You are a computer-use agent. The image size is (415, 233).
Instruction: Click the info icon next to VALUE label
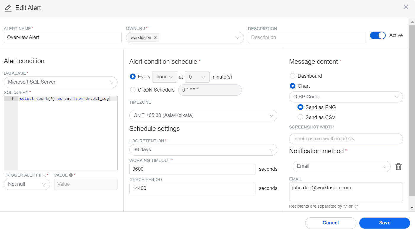(71, 175)
